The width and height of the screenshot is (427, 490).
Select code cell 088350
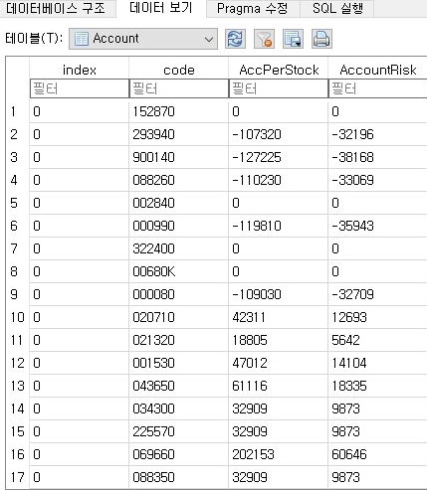tap(178, 477)
